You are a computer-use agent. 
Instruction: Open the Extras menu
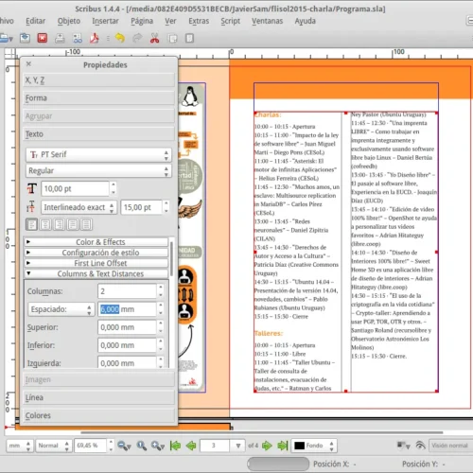click(199, 21)
